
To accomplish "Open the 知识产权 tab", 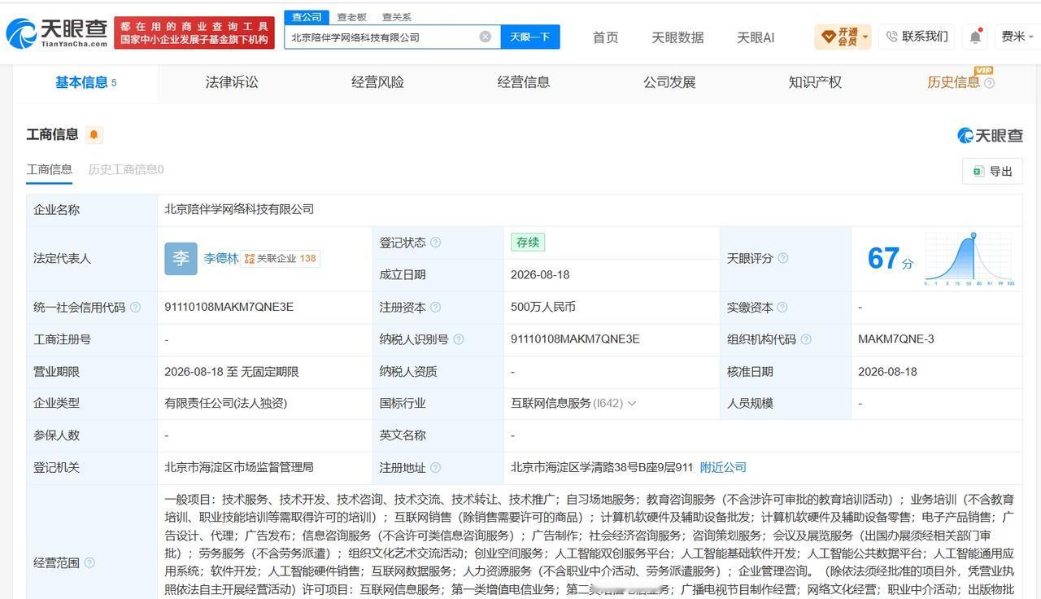I will [x=815, y=82].
